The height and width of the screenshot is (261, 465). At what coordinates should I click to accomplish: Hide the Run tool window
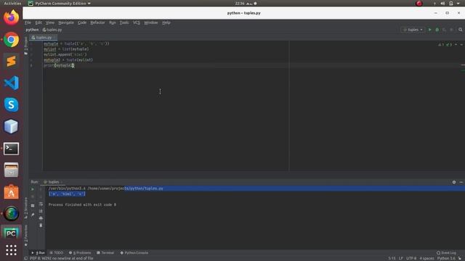461,182
